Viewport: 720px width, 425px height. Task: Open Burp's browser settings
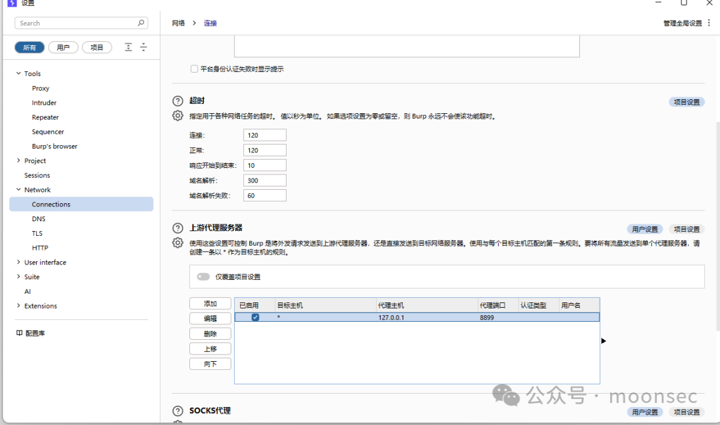[x=55, y=147]
